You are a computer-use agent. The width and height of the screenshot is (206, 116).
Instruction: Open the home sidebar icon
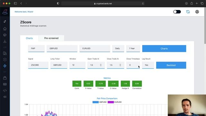pyautogui.click(x=5, y=29)
